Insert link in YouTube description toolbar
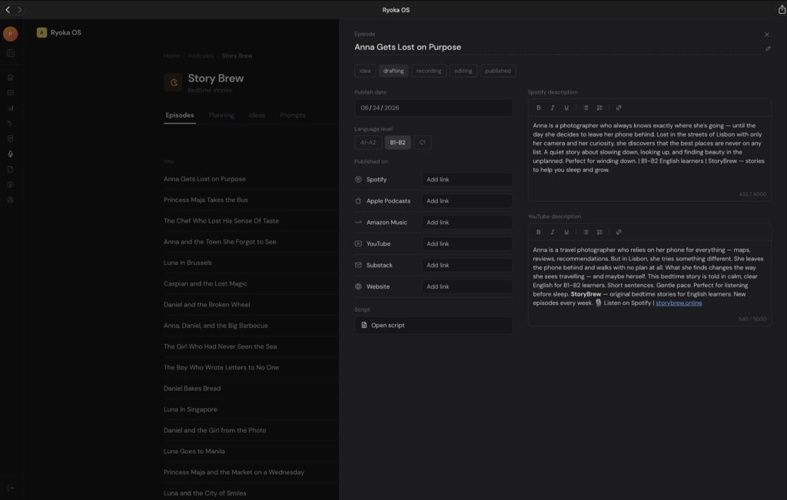This screenshot has width=787, height=500. click(x=619, y=232)
